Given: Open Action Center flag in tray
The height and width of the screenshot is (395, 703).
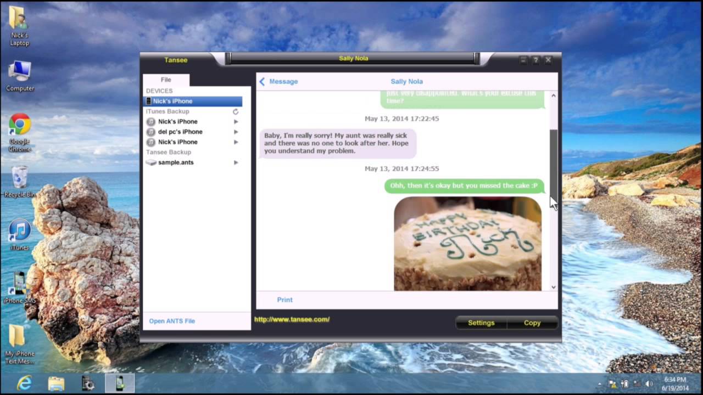Looking at the screenshot, I should (613, 384).
